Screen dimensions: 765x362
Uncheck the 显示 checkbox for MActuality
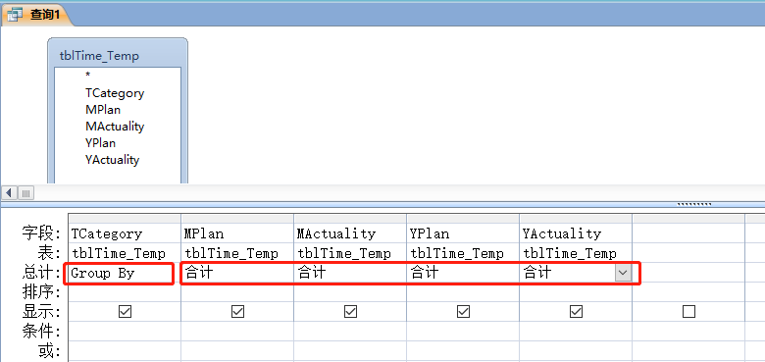coord(350,311)
